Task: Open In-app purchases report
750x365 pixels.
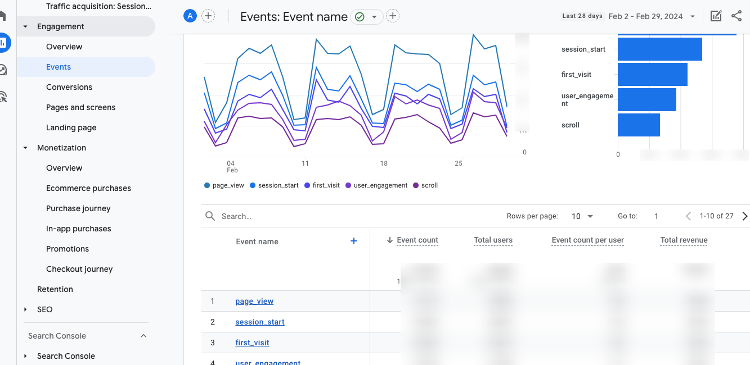Action: [78, 229]
